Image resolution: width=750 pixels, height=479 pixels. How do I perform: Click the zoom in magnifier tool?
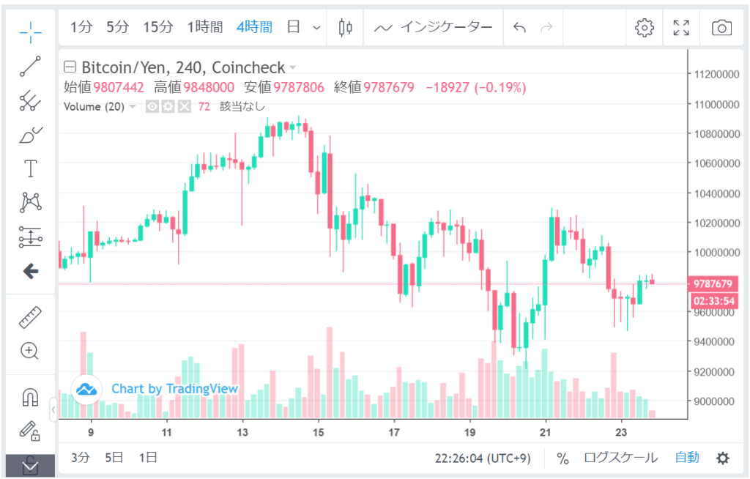coord(30,350)
